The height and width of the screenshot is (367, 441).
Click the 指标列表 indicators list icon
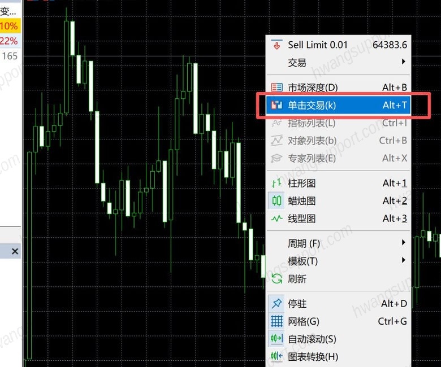(x=276, y=123)
